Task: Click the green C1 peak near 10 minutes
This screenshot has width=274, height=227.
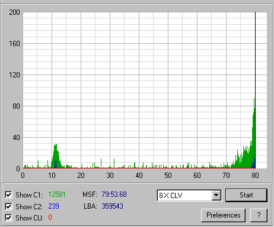Action: coord(56,155)
